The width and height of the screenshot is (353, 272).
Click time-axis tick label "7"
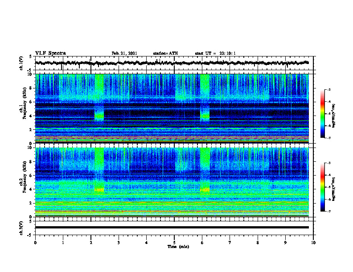coord(230,243)
